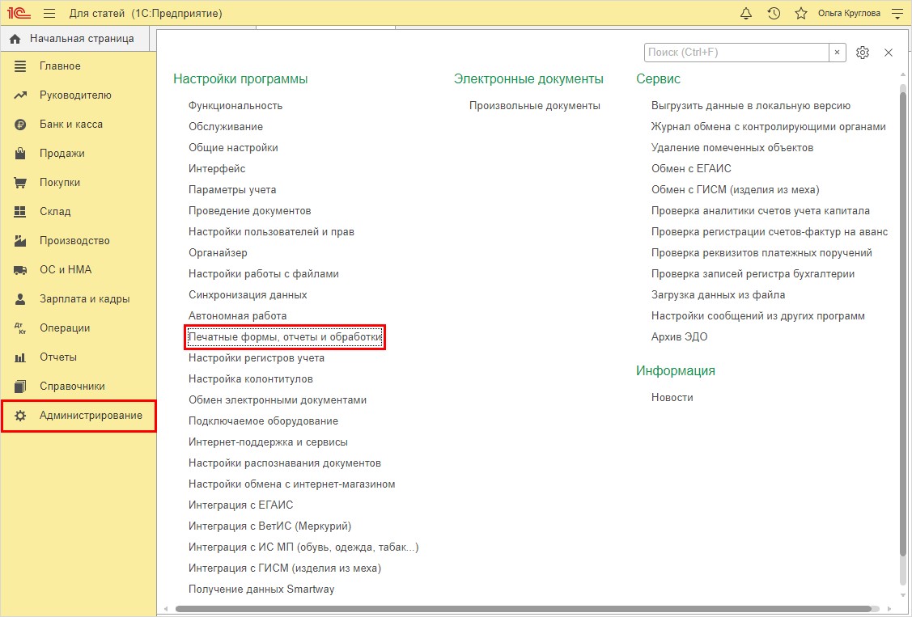Screen dimensions: 912x617
Task: Click user name Ольга Круглова
Action: (849, 14)
